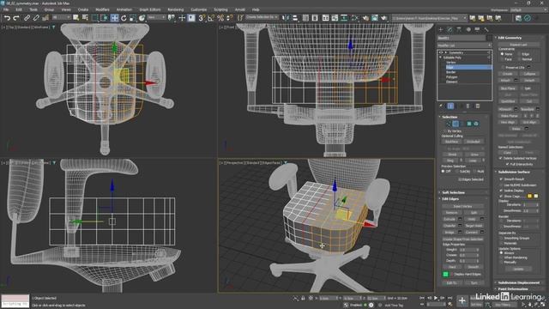Open the Edit menu
This screenshot has height=309, width=549.
click(19, 9)
